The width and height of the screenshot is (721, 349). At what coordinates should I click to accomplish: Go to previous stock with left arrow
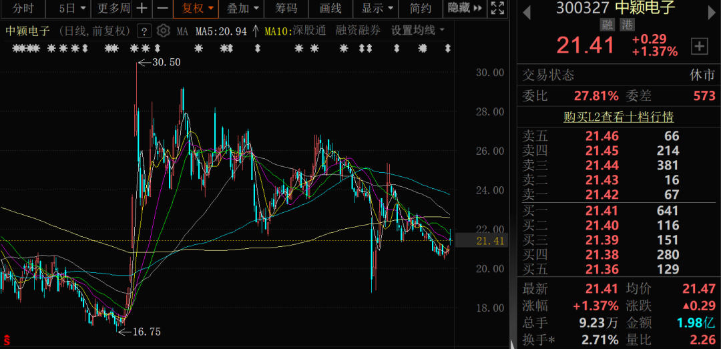click(527, 11)
